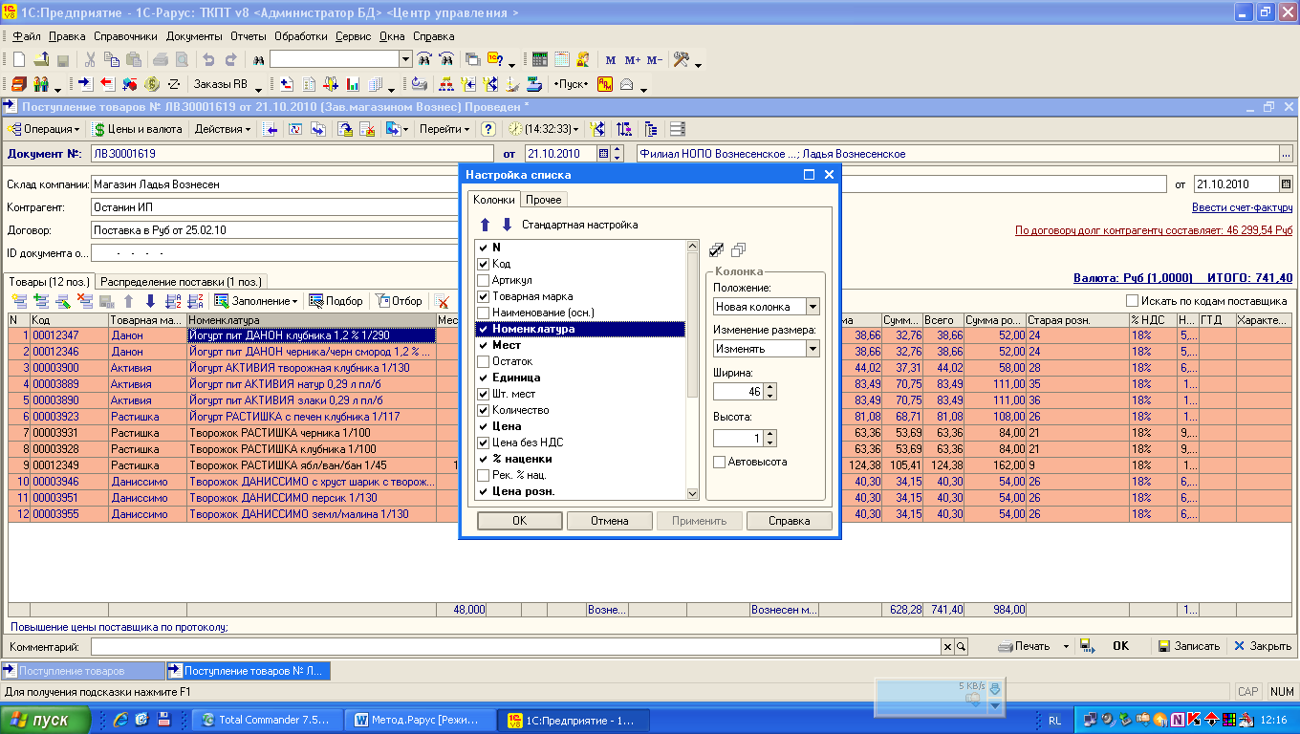Switch to the Прочее tab

click(544, 200)
